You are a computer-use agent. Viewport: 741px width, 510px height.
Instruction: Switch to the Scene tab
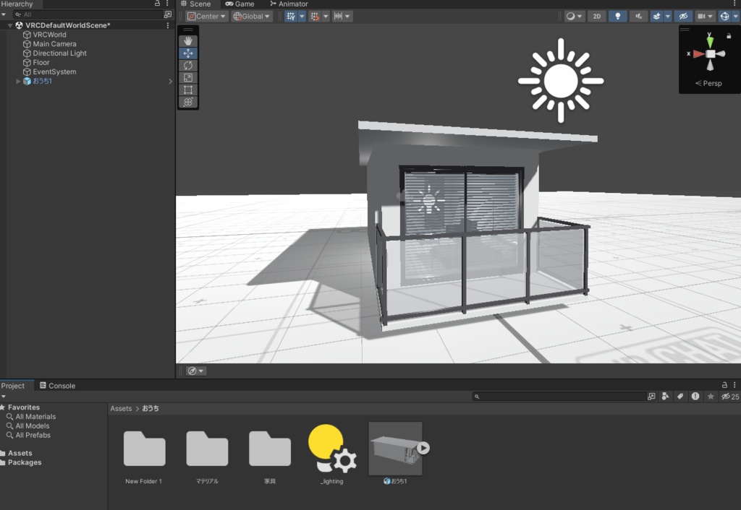click(196, 4)
